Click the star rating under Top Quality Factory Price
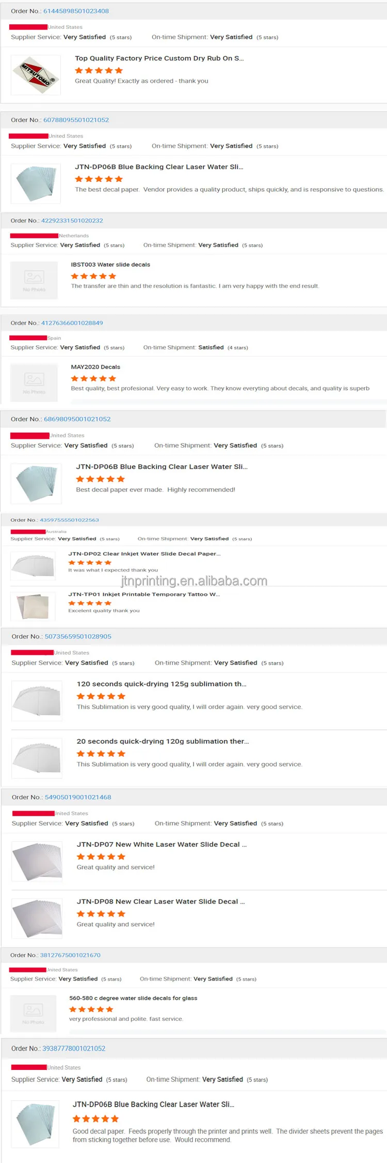The image size is (387, 1163). tap(99, 70)
